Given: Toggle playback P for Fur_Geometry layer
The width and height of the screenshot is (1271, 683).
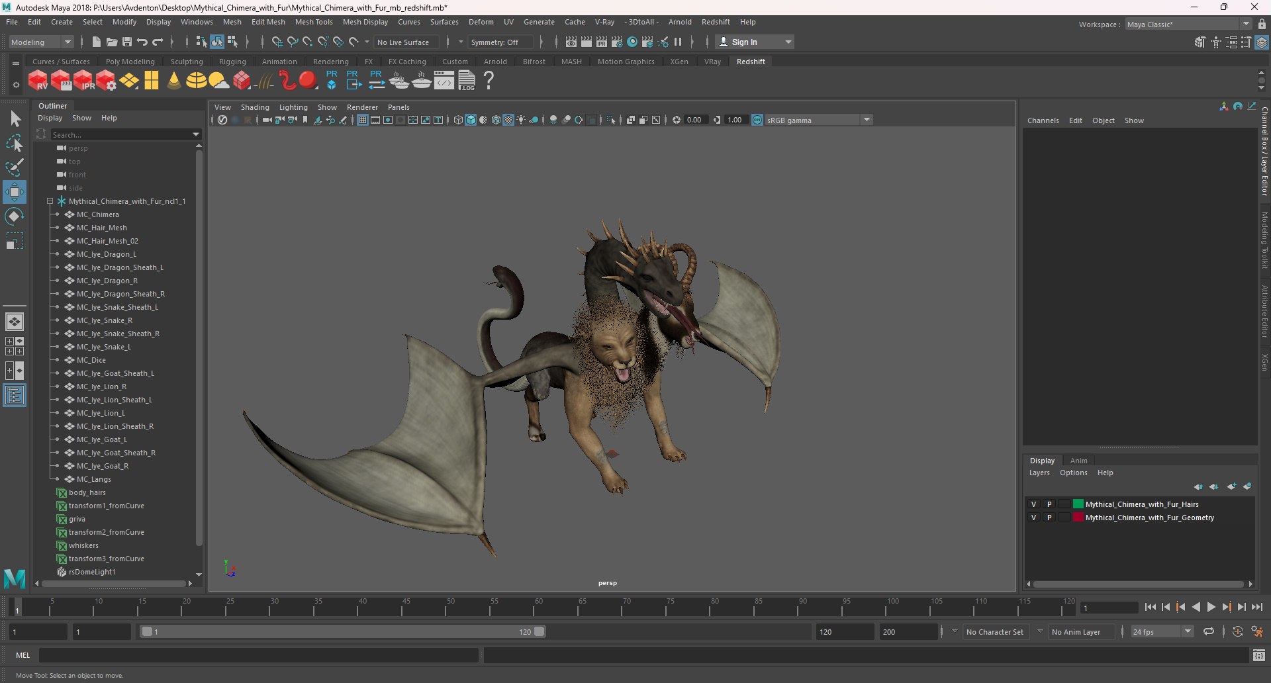Looking at the screenshot, I should click(x=1049, y=518).
